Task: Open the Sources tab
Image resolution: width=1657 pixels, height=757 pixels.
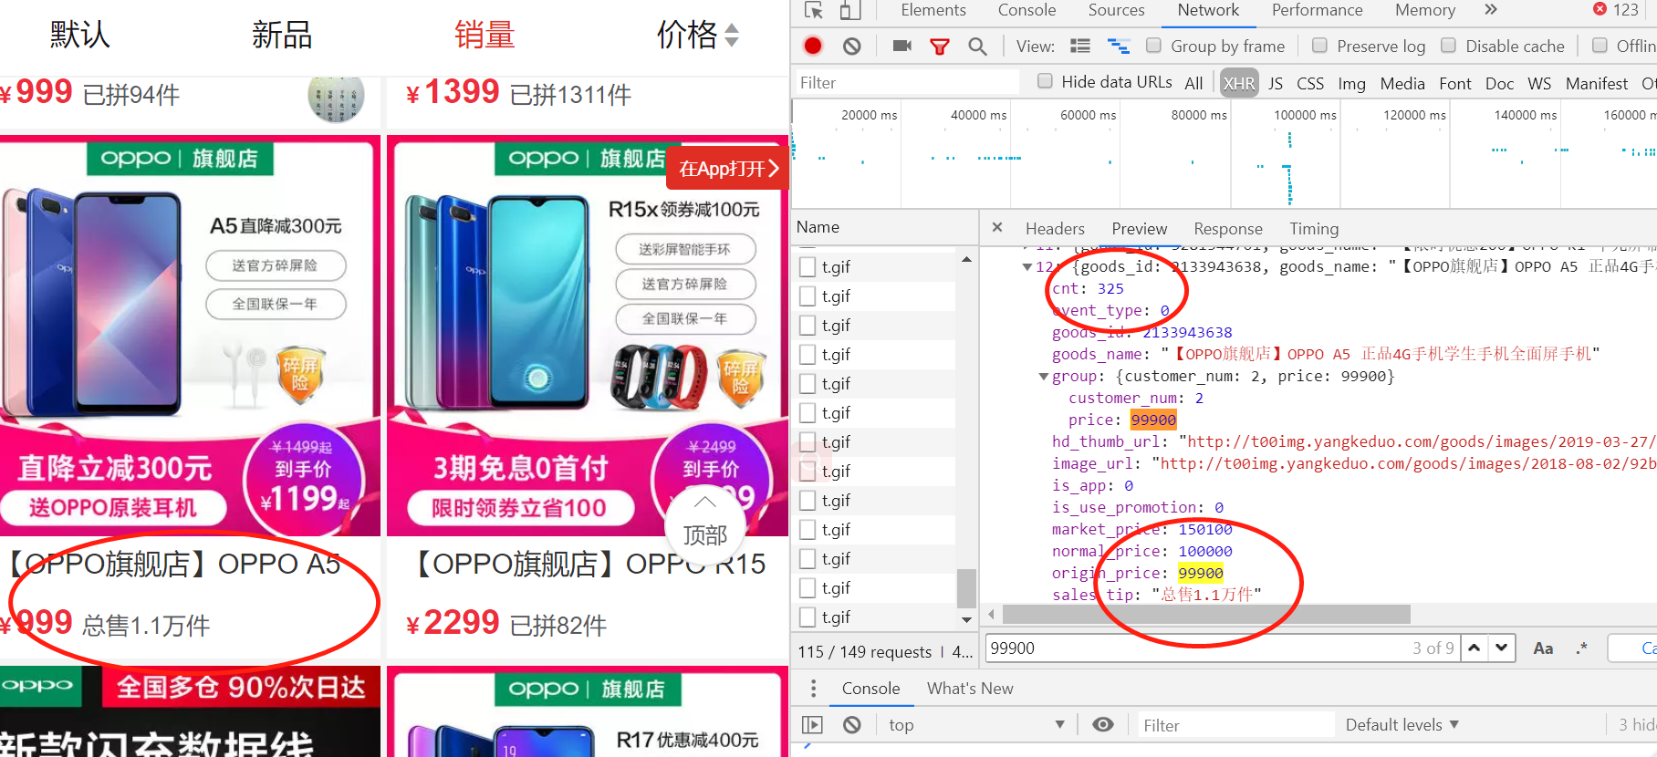Action: (1116, 10)
